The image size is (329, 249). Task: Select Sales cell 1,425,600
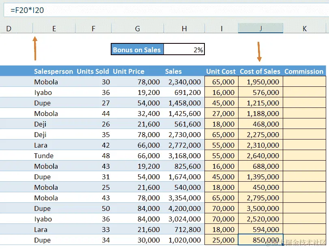184,113
